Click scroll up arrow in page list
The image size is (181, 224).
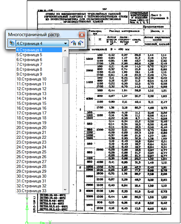tap(65, 51)
